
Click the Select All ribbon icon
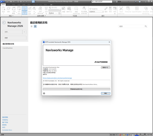point(34,9)
